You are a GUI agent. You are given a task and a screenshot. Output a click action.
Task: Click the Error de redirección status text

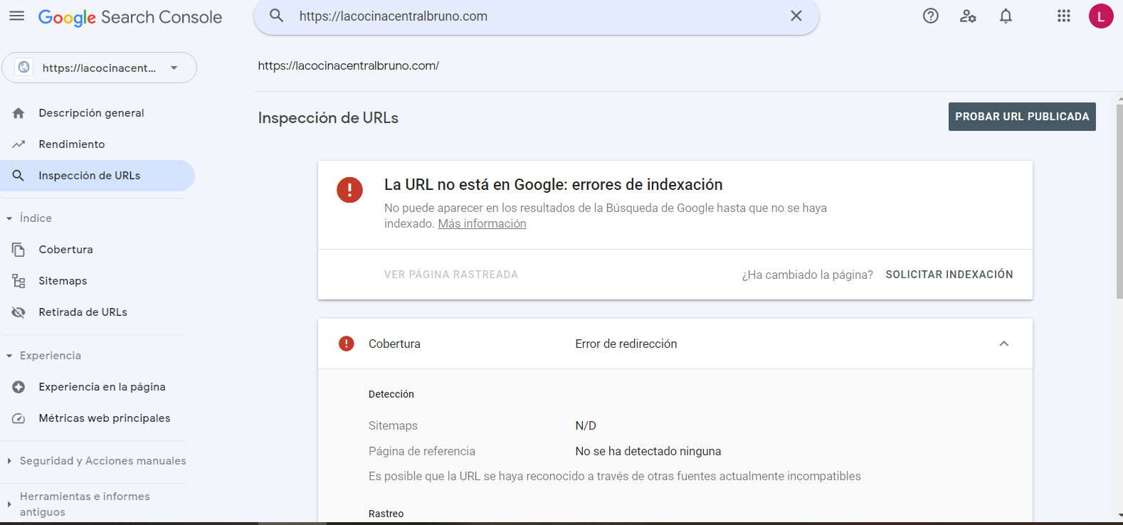(x=626, y=344)
